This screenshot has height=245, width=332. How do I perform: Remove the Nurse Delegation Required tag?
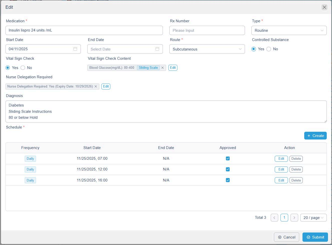point(96,86)
